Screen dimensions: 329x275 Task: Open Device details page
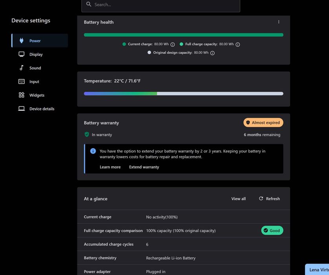[40, 109]
